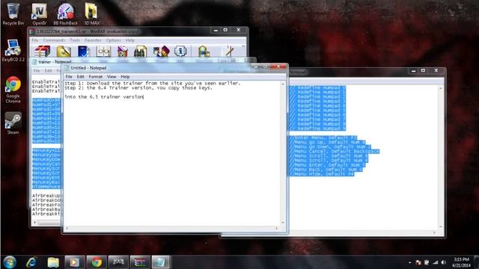Open the Recycle Bin desktop icon
Viewport: 479px width, 269px height.
tap(13, 14)
